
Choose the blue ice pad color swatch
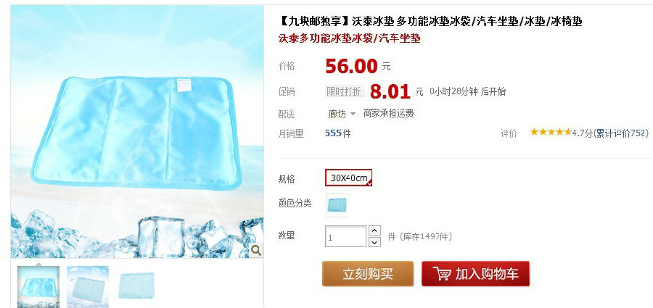pos(337,205)
